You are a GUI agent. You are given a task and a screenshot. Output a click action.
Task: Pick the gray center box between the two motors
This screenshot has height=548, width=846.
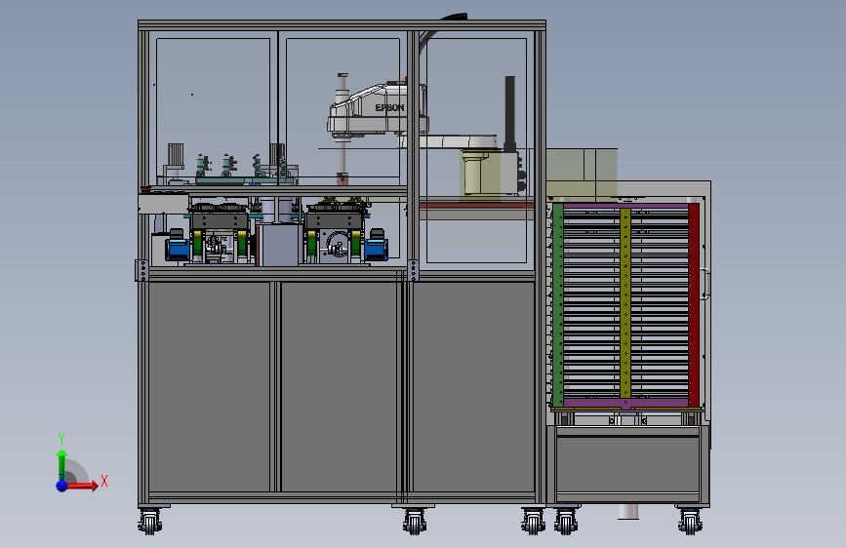tap(279, 246)
